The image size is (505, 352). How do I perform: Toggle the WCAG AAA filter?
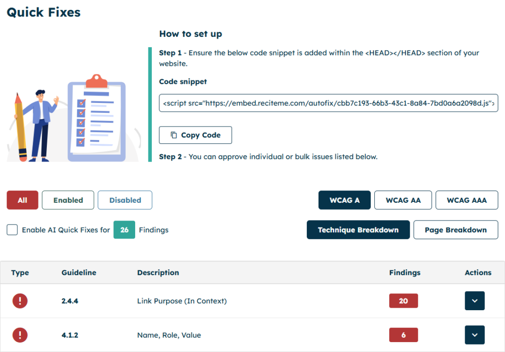[467, 200]
